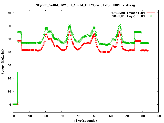Click the red legend line sample
The height and width of the screenshot is (123, 164).
(151, 13)
